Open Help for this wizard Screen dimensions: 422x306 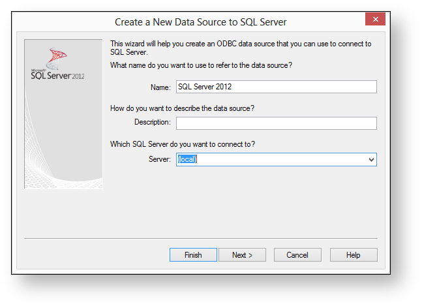(x=353, y=255)
